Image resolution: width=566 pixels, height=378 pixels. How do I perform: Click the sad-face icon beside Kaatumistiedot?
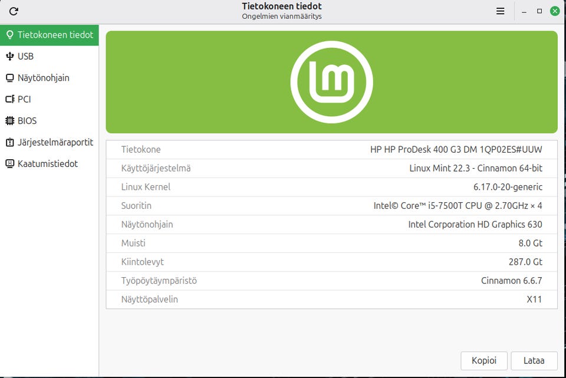point(10,163)
